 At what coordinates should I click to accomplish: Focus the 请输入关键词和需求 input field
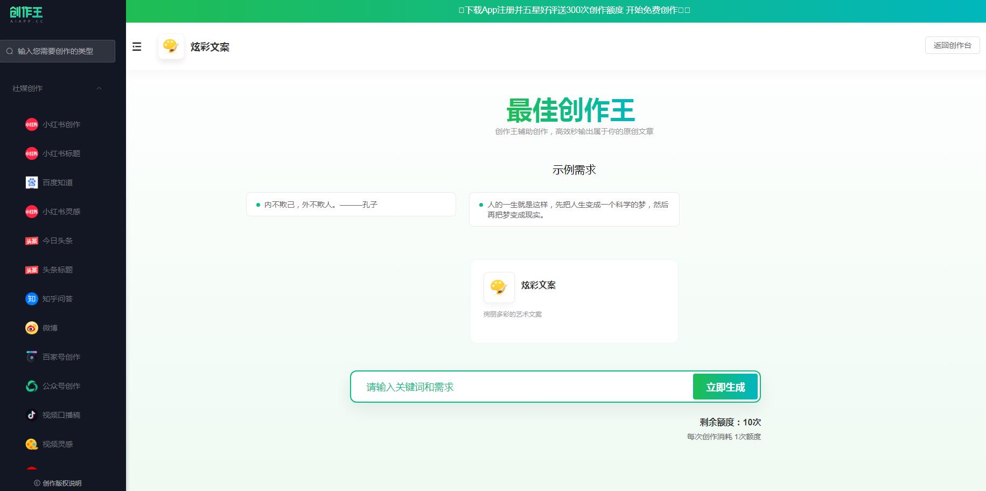tap(522, 387)
